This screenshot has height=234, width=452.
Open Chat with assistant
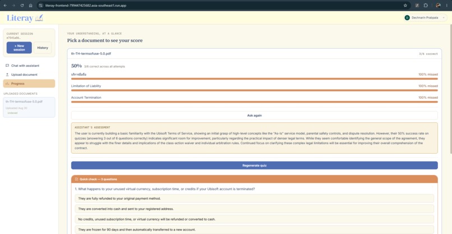pyautogui.click(x=29, y=66)
